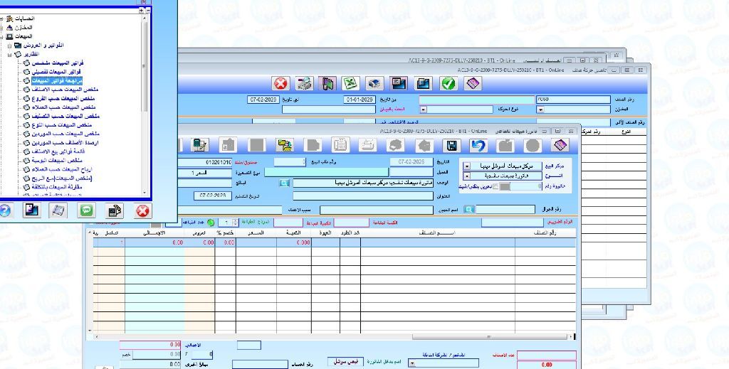This screenshot has height=369, width=729.
Task: Click the green chat bubble icon
Action: 87,210
